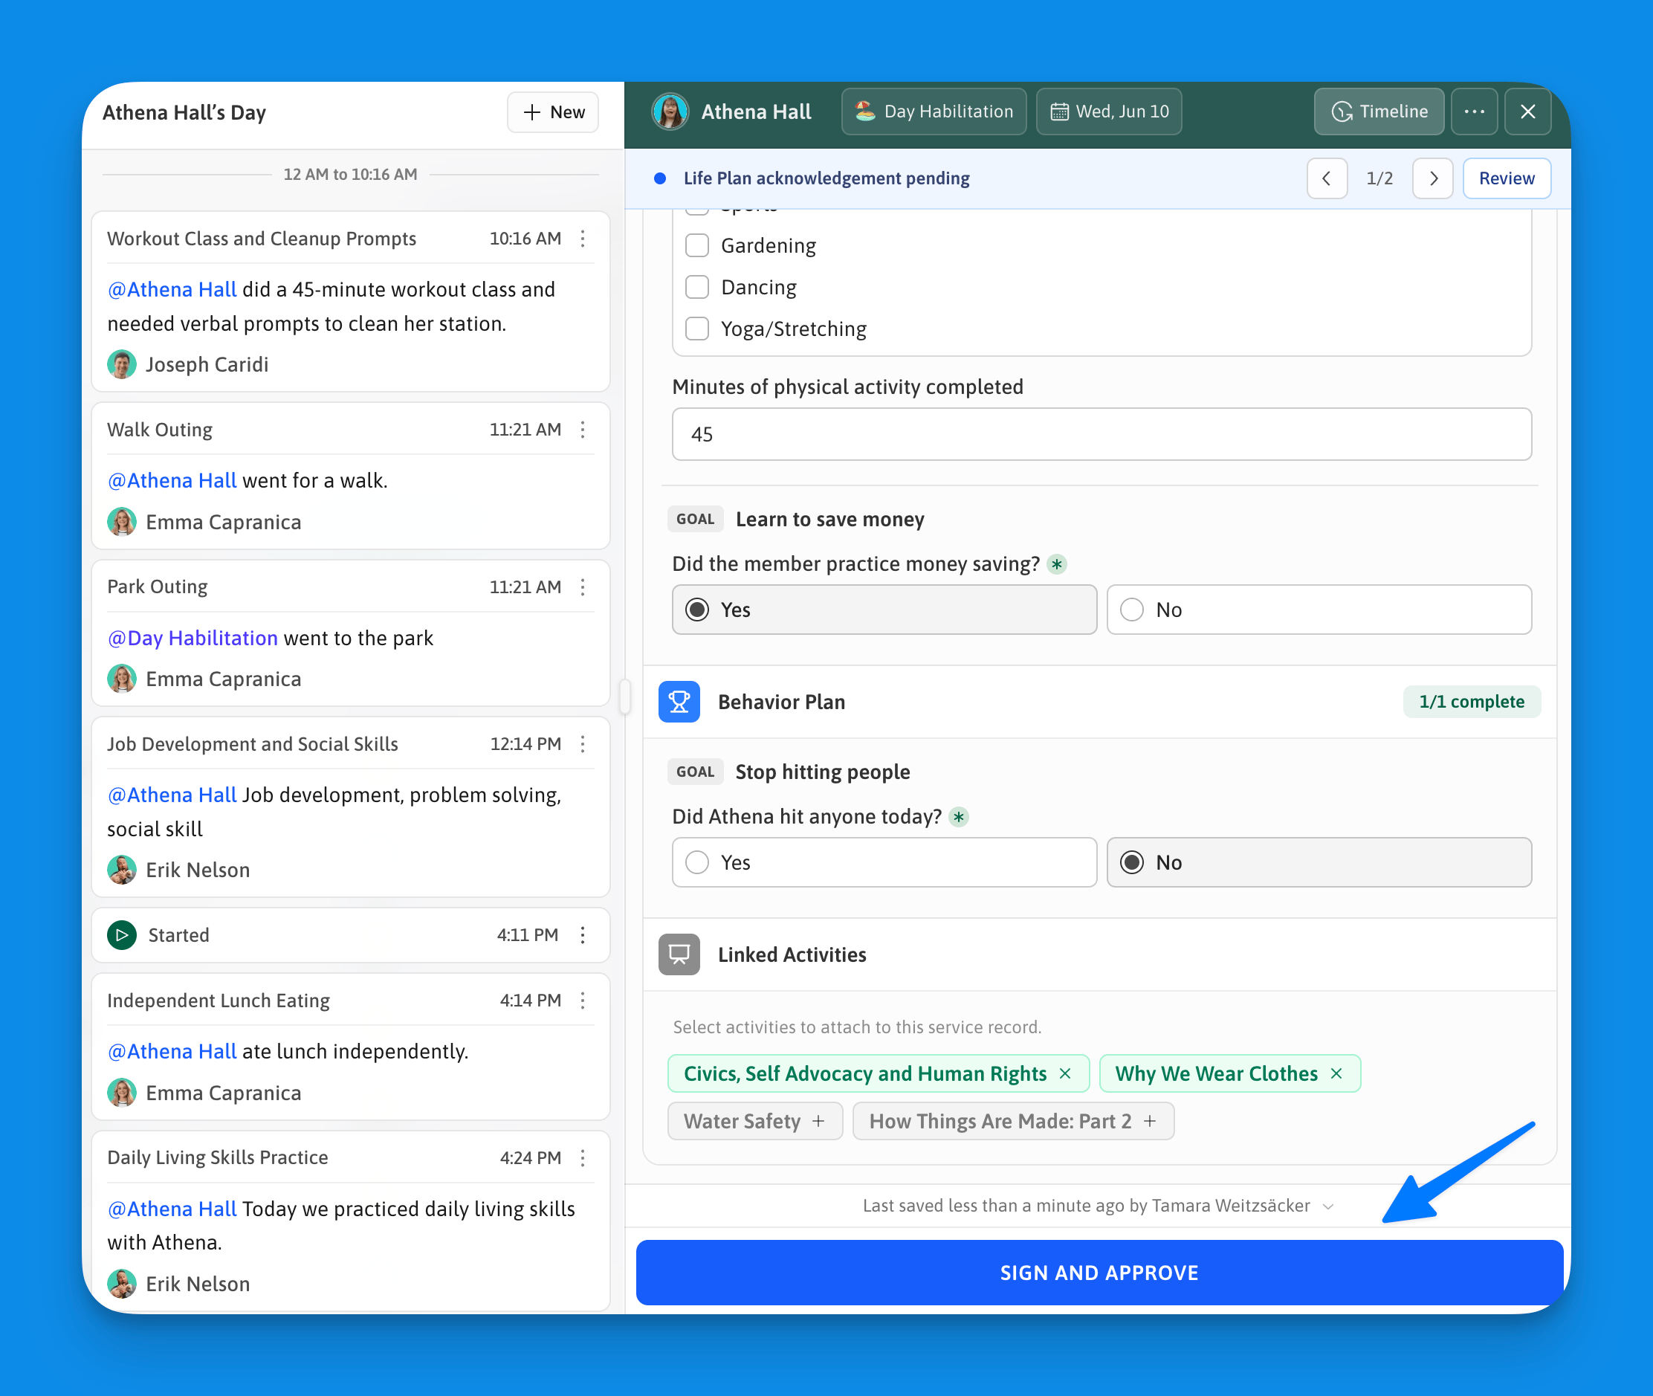Click the Timeline button
Viewport: 1653px width, 1396px height.
pyautogui.click(x=1379, y=112)
